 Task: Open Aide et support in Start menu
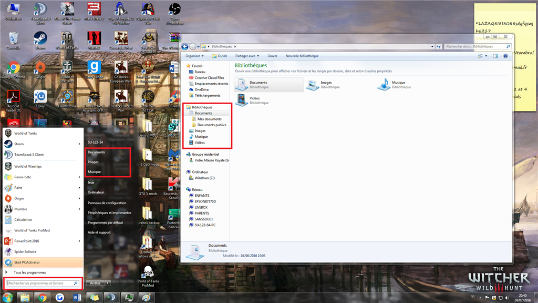(x=99, y=232)
